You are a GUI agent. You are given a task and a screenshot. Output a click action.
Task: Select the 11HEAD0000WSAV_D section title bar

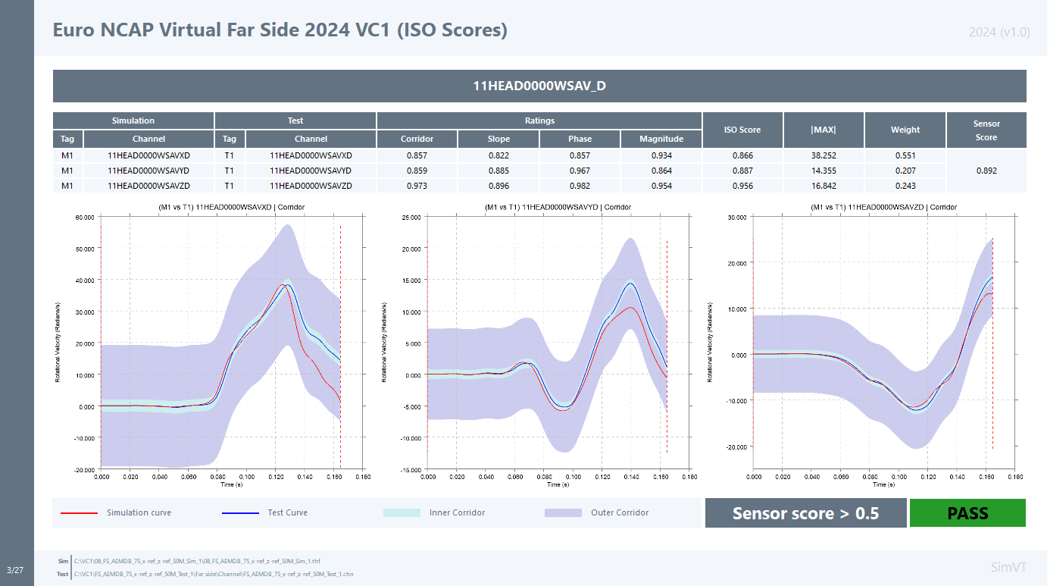539,86
